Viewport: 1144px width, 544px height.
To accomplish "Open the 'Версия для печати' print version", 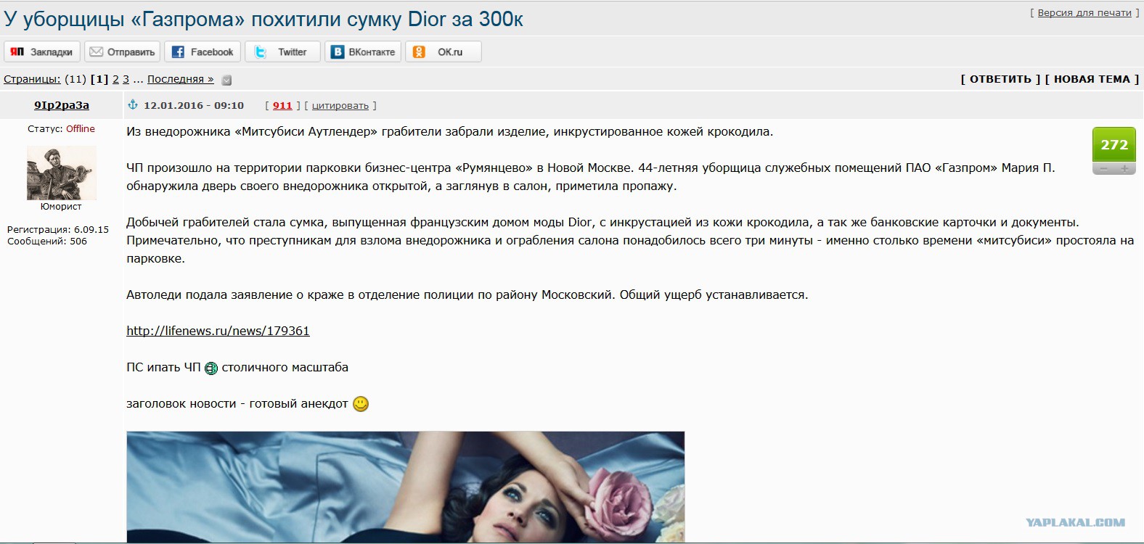I will click(1084, 13).
